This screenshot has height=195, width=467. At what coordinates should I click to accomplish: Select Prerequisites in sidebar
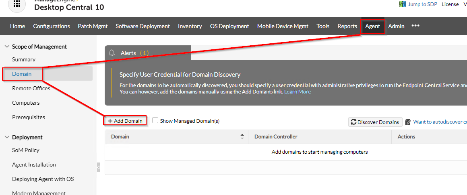pos(29,117)
